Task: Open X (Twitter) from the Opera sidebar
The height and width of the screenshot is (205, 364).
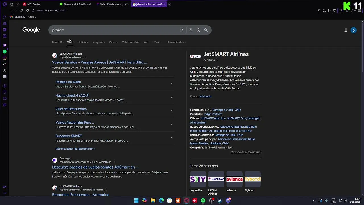Action: tap(5, 70)
